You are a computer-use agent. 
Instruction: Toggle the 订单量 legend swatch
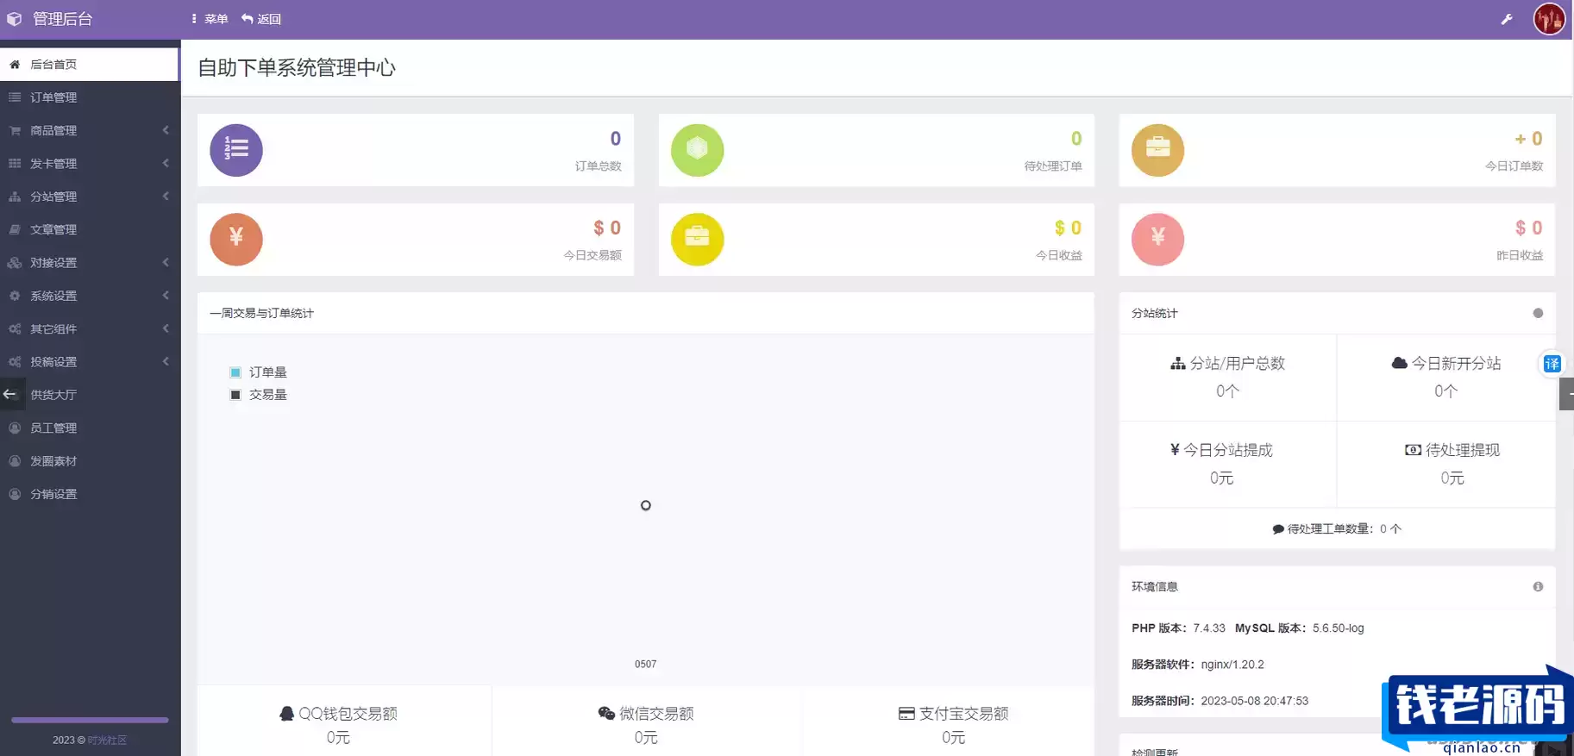(x=235, y=372)
